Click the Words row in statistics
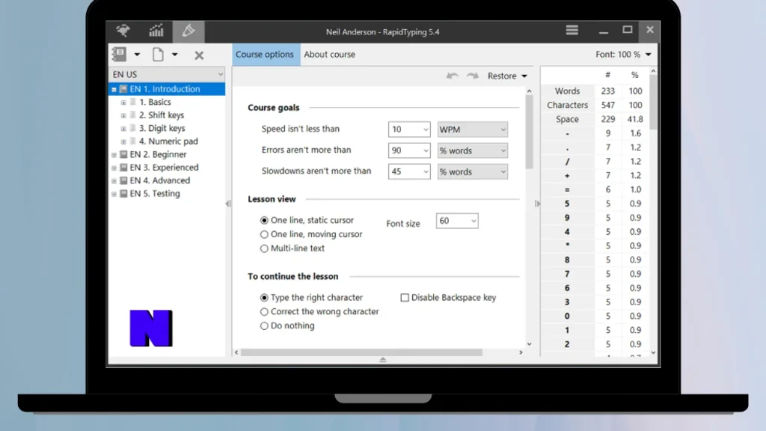Viewport: 766px width, 431px height. (x=595, y=91)
